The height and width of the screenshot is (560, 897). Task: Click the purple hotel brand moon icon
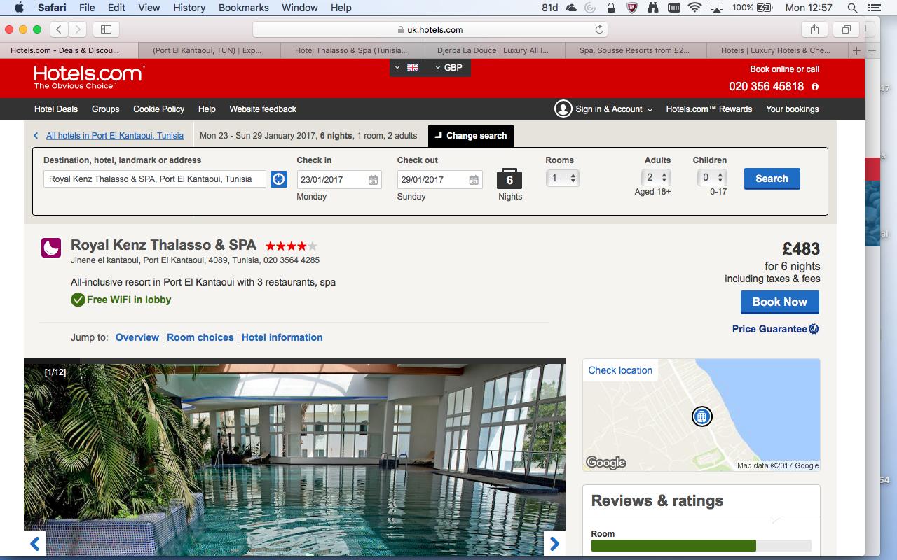pos(51,248)
